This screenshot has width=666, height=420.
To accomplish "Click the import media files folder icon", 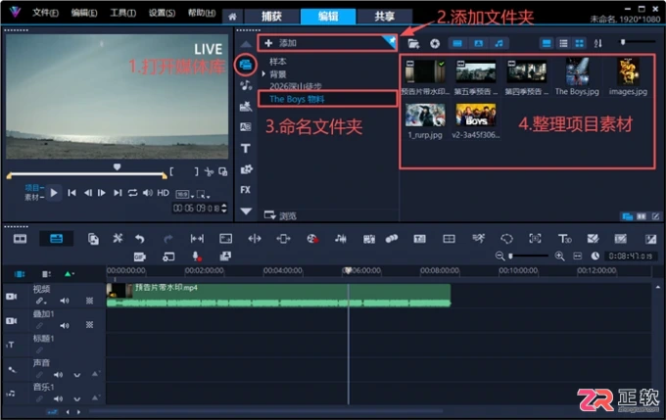I will [413, 43].
